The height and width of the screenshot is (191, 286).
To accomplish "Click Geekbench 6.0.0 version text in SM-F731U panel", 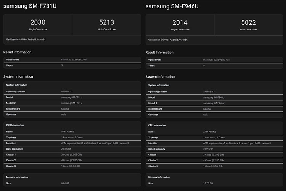I will tap(26, 40).
